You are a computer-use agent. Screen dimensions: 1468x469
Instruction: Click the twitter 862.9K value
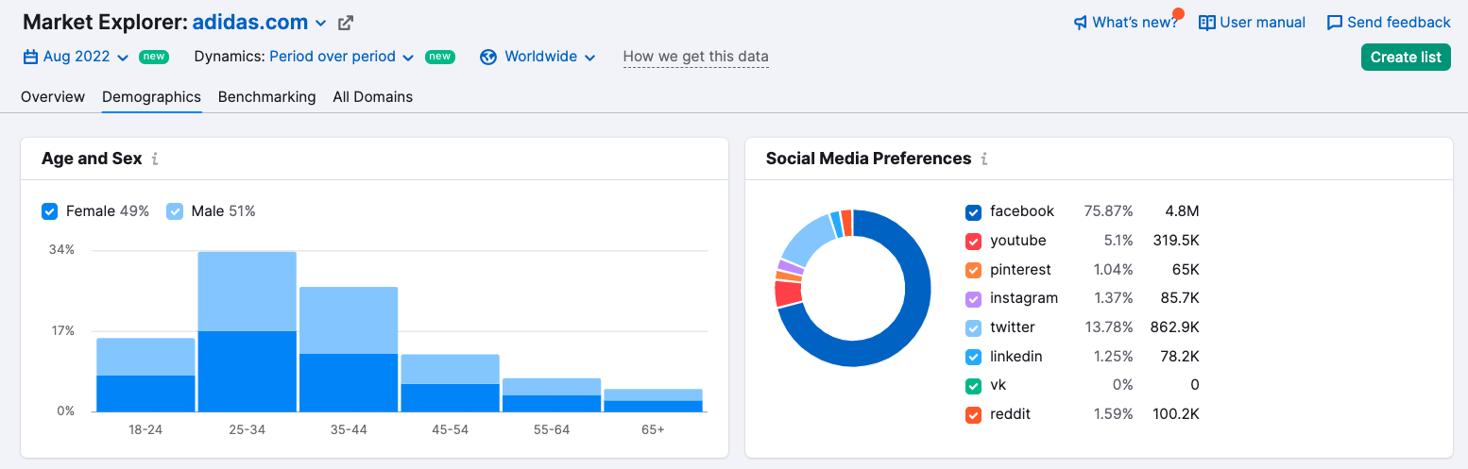[1176, 328]
